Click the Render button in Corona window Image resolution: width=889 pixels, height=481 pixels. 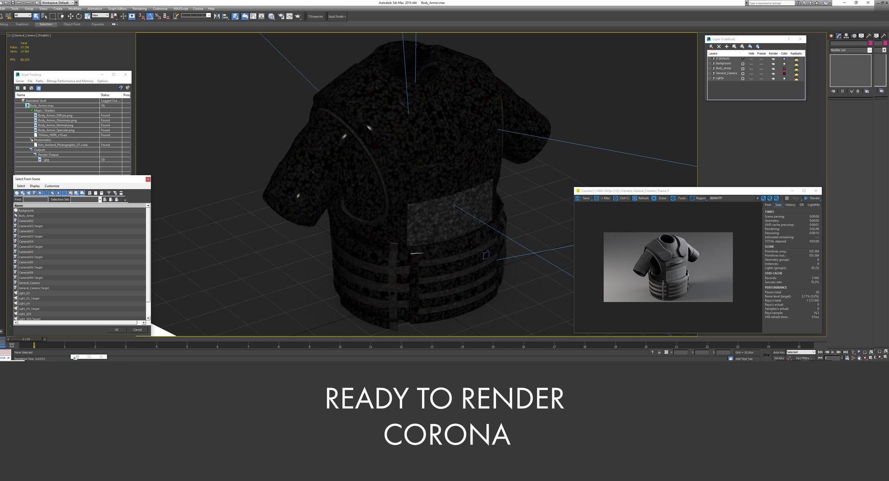812,198
